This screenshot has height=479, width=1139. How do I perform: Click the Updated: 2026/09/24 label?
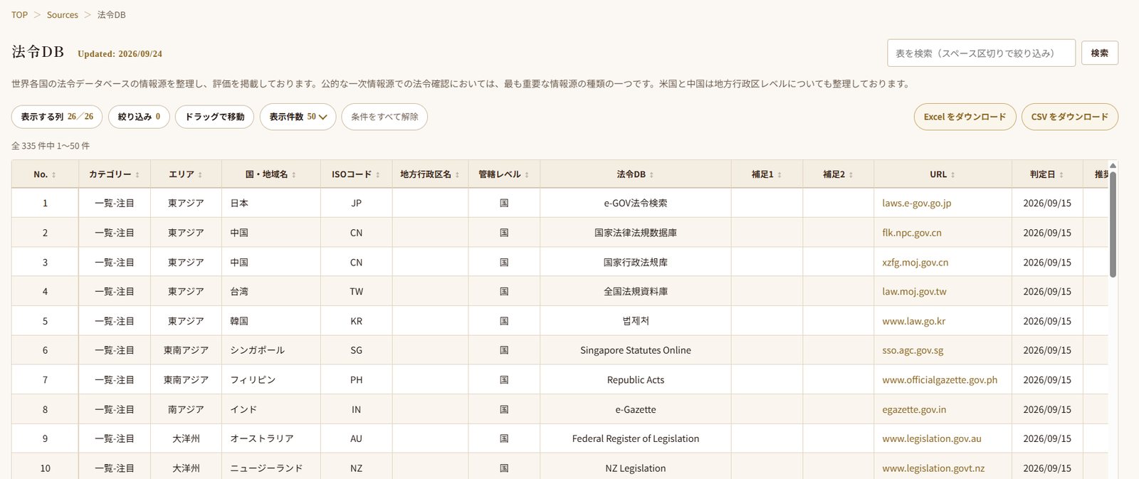coord(120,54)
